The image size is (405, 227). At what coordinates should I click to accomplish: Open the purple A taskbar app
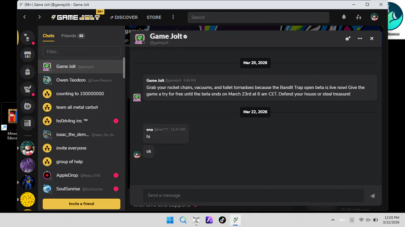click(209, 220)
